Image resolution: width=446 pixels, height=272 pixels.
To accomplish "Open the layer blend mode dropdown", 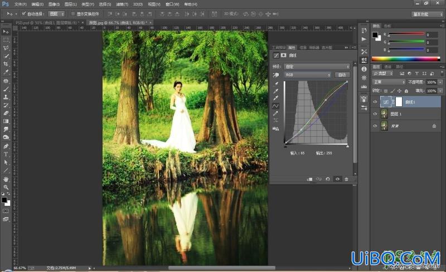I will coord(389,82).
